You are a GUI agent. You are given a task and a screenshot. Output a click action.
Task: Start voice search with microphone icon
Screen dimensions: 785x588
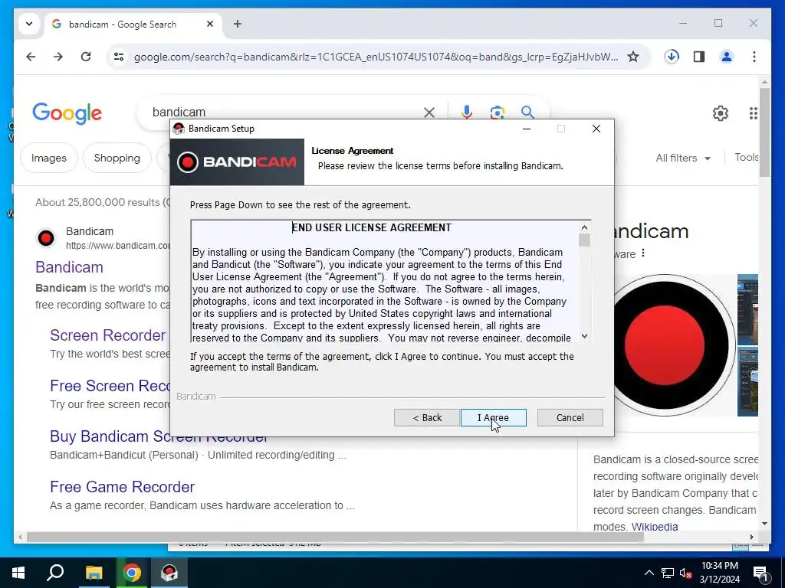pyautogui.click(x=467, y=113)
